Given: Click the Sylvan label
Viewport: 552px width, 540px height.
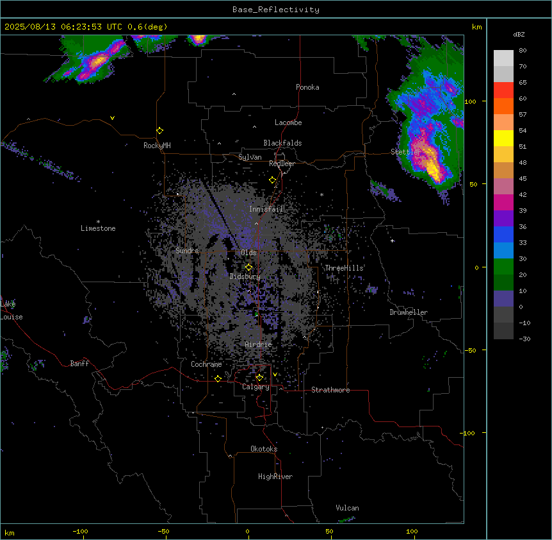Looking at the screenshot, I should [250, 157].
